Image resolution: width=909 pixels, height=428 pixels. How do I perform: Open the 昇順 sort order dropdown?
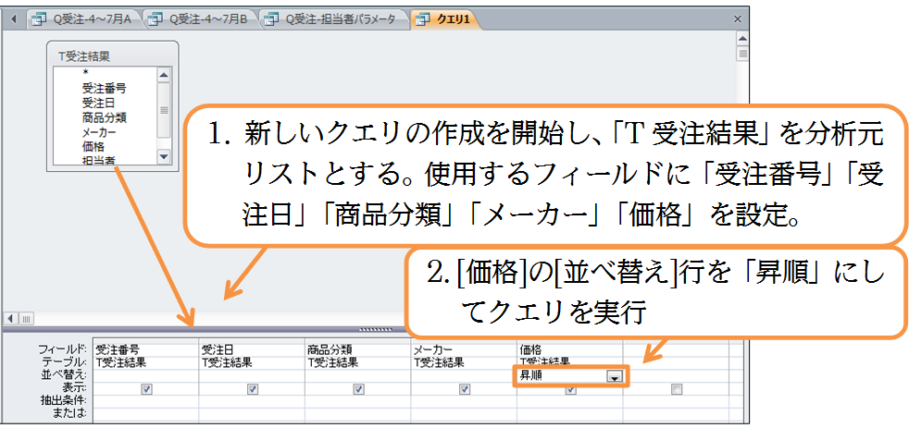pos(613,376)
